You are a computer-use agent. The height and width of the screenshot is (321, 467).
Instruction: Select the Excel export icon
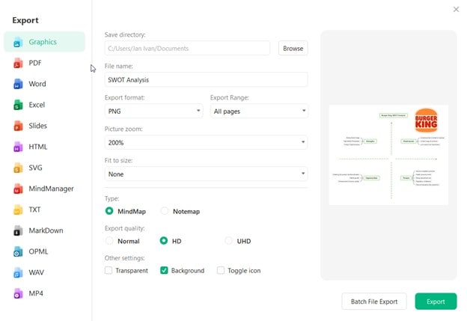pos(18,106)
